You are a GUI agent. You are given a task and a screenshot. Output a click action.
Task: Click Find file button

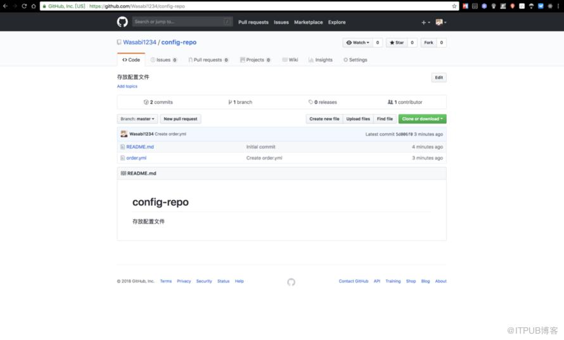pos(385,119)
